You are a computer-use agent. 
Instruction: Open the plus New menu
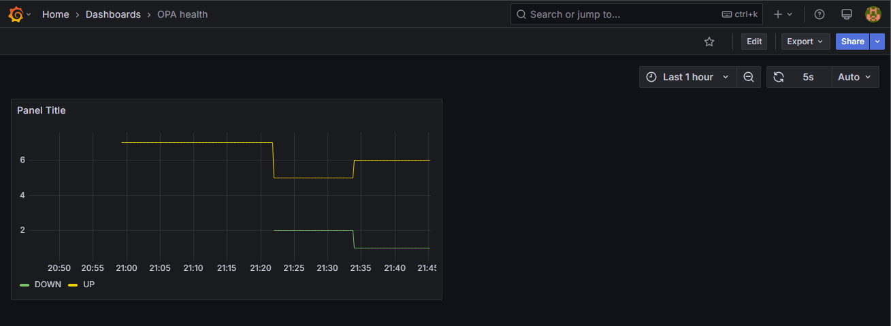783,14
